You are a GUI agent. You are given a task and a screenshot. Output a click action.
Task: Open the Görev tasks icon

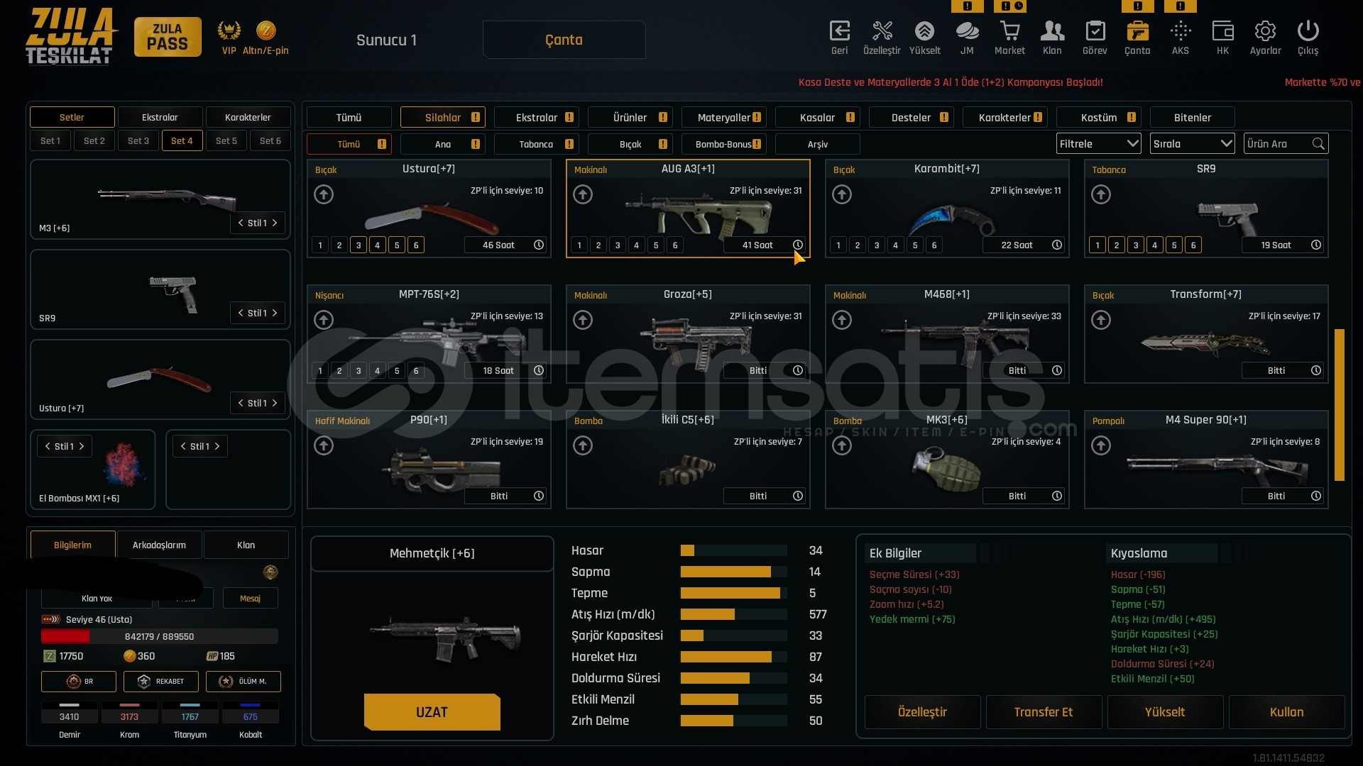click(1095, 32)
